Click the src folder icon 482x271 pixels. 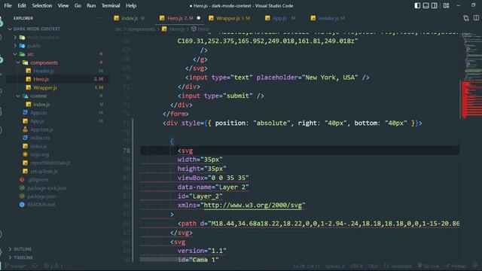tap(22, 54)
